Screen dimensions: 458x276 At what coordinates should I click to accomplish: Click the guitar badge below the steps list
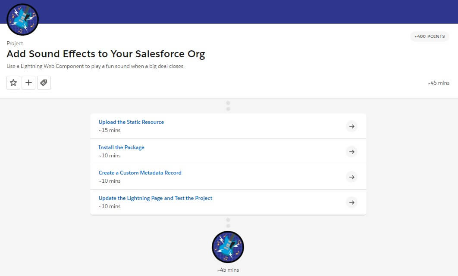pos(228,247)
